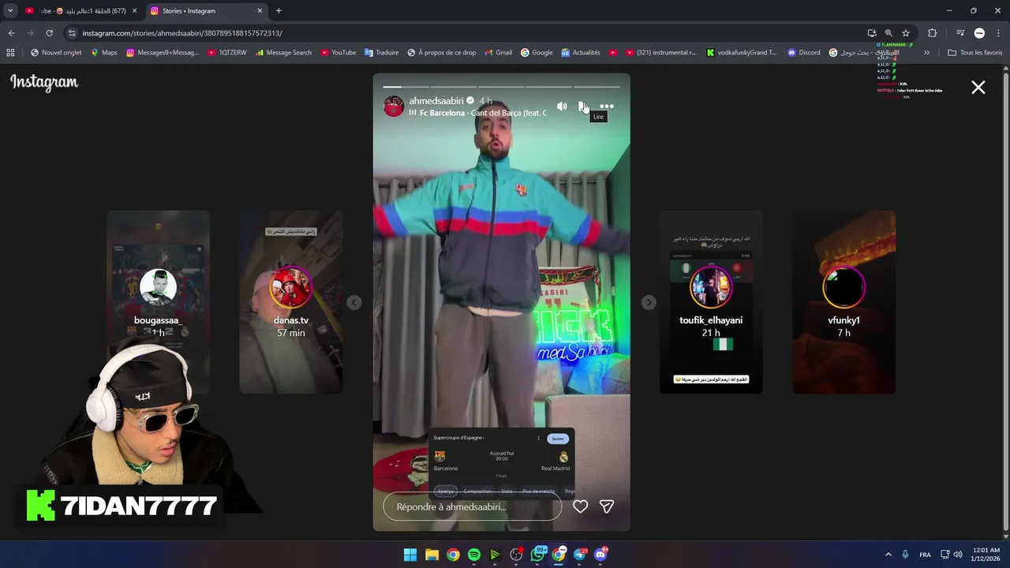This screenshot has width=1010, height=568.
Task: Open the YouTube bookmark
Action: click(338, 53)
